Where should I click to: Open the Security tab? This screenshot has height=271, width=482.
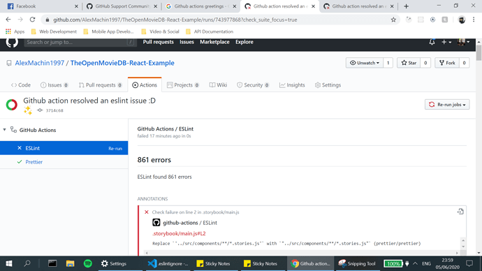coord(253,85)
